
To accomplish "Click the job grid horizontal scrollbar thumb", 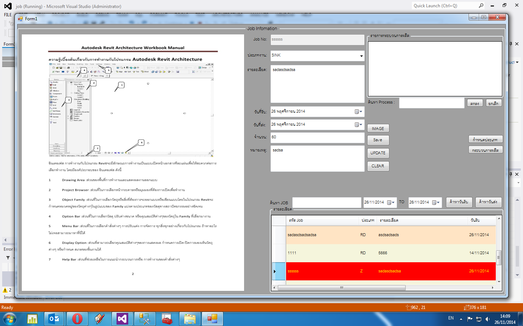I will tap(342, 288).
